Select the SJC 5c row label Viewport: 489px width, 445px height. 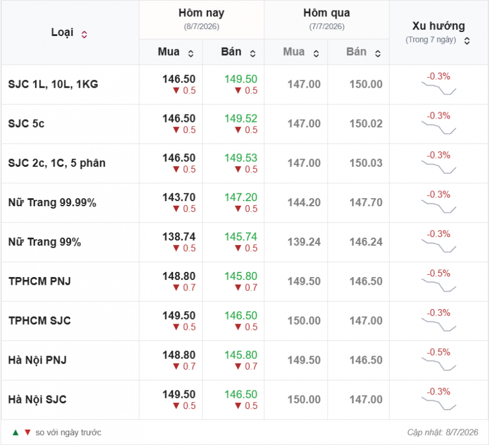pyautogui.click(x=26, y=124)
